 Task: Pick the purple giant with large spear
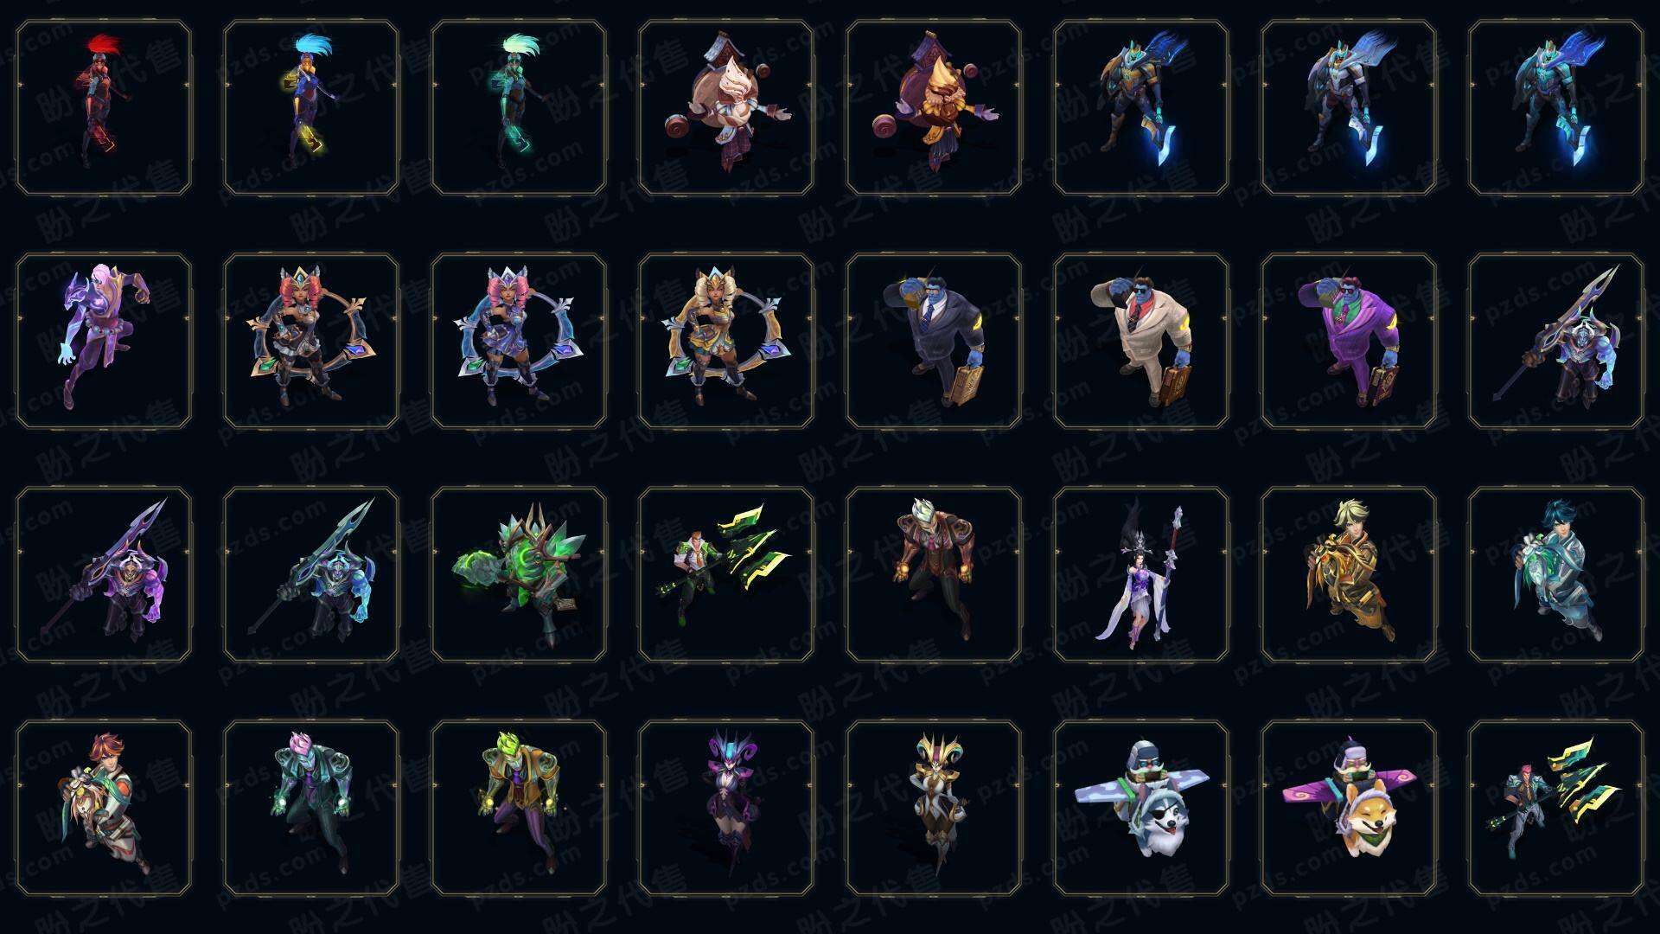[x=104, y=575]
